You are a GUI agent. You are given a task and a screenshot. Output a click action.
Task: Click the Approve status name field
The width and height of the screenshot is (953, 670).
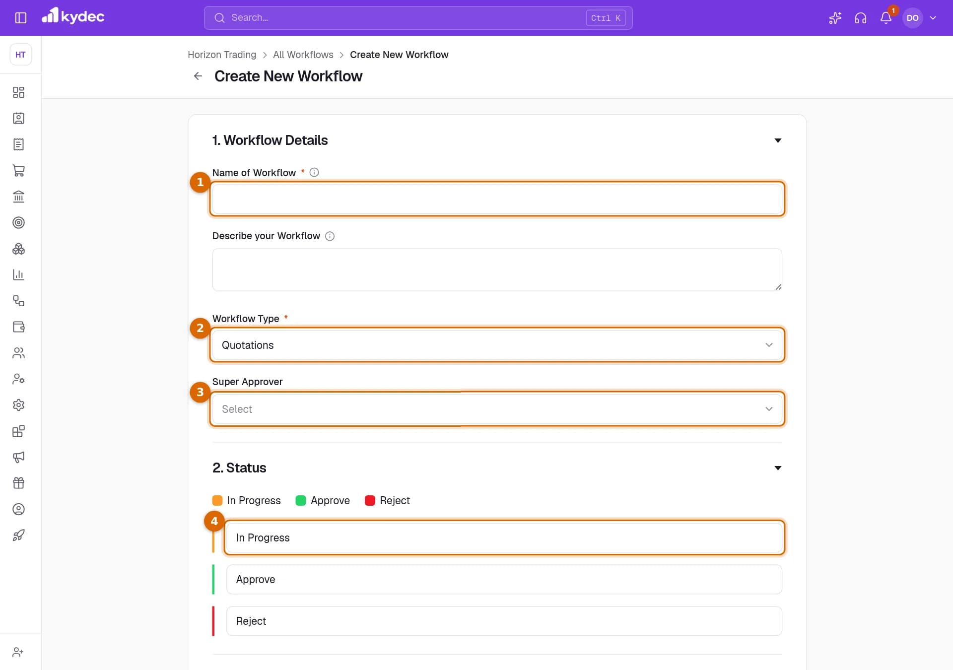pyautogui.click(x=504, y=579)
